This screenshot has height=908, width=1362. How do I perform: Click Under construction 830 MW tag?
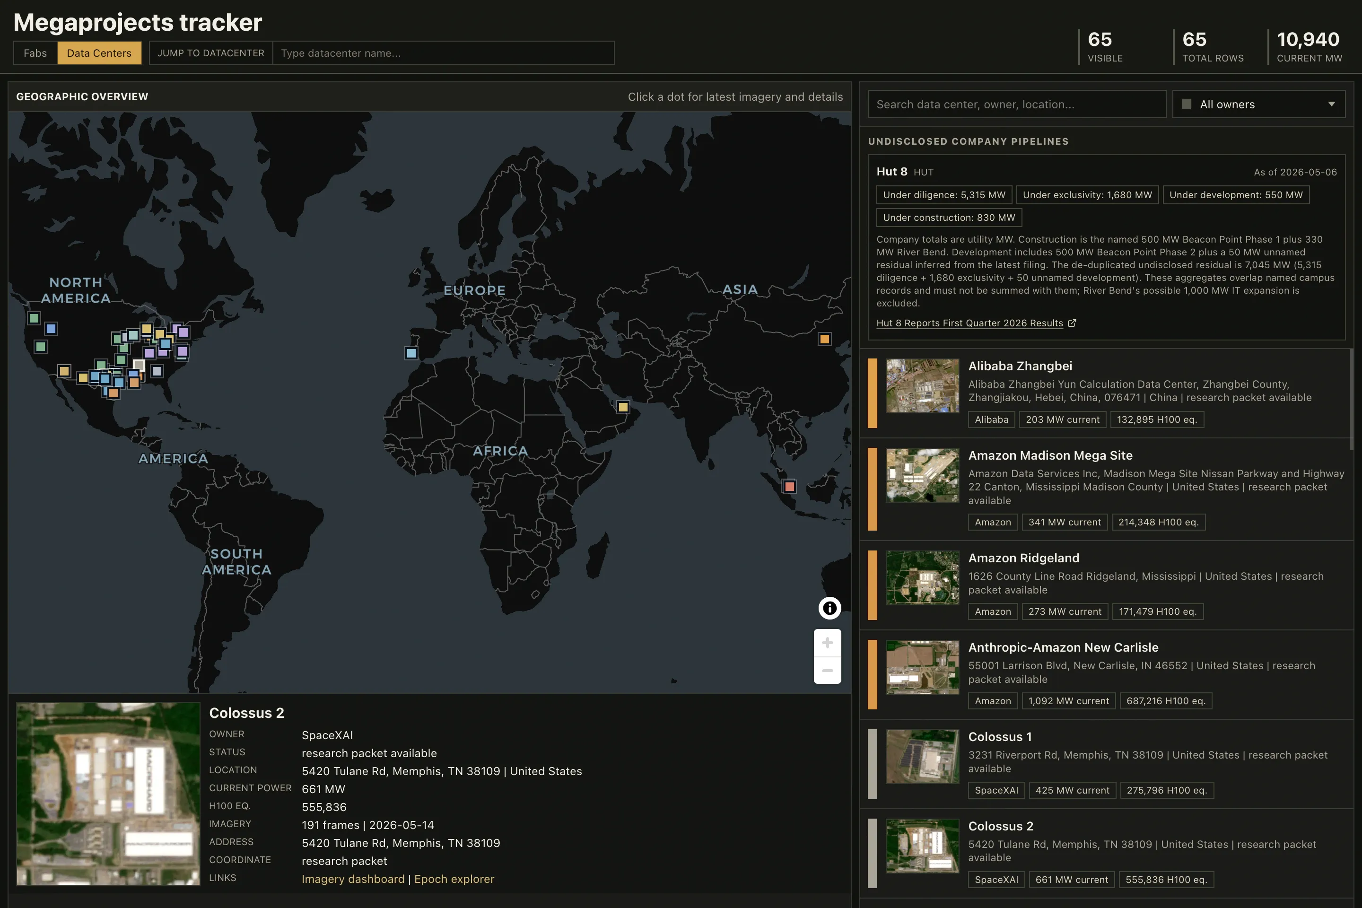(x=949, y=218)
